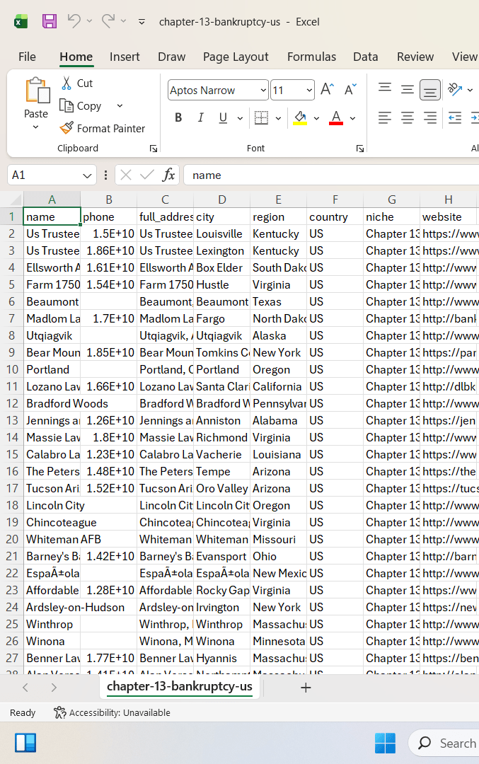The height and width of the screenshot is (764, 479).
Task: Expand Fill Color palette arrow
Action: coord(317,118)
